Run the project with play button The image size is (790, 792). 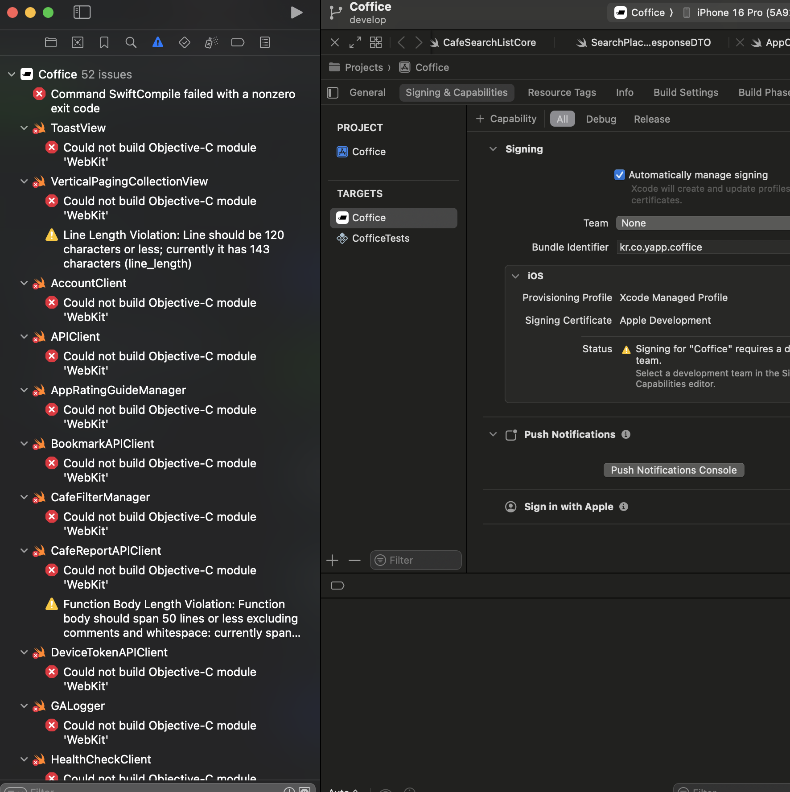coord(296,12)
